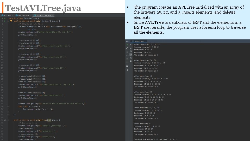Close the BST.java tab
250x141 pixels.
pos(13,15)
